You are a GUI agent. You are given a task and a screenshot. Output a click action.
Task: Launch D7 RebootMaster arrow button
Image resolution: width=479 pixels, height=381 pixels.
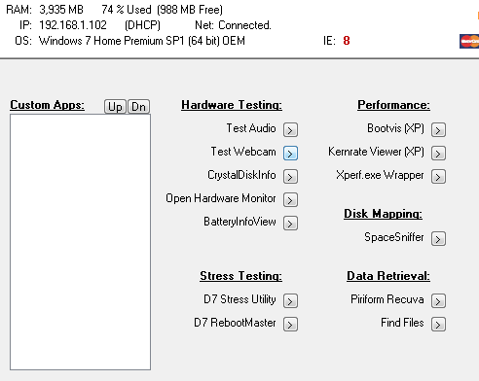pyautogui.click(x=290, y=325)
